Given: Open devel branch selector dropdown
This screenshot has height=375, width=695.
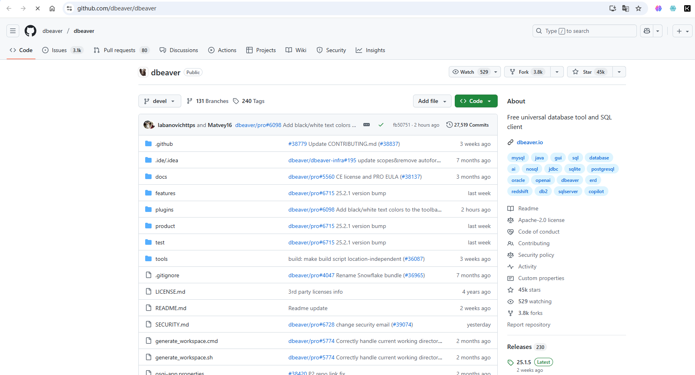Looking at the screenshot, I should [160, 101].
